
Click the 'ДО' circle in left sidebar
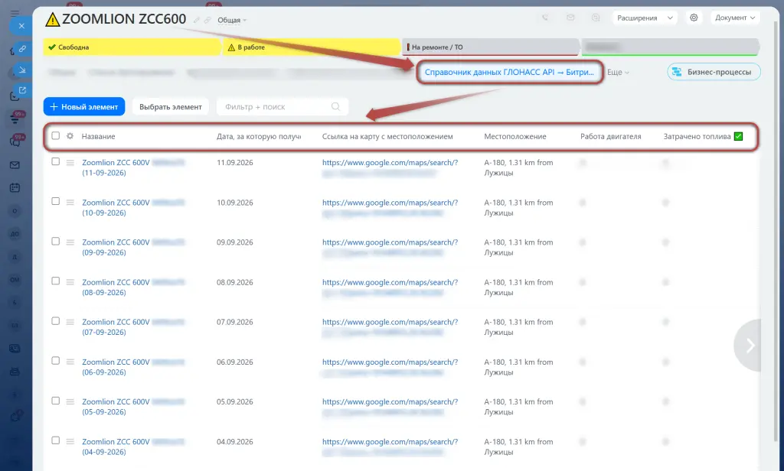click(x=15, y=234)
